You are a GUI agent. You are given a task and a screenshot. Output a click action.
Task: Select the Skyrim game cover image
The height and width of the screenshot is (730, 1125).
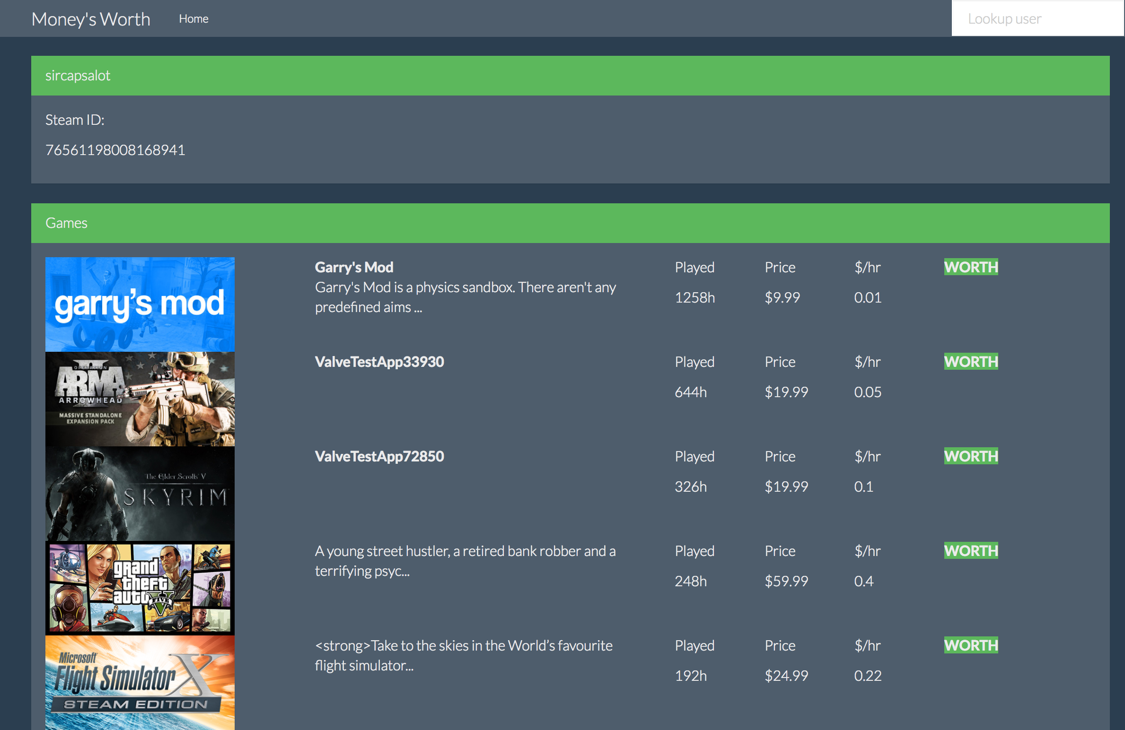point(140,493)
